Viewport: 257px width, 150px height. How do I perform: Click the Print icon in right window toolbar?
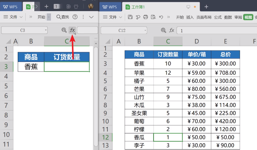coord(146,17)
